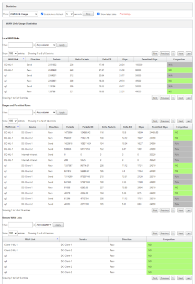195x284 pixels.
Task: Sort Remote WAN Links by Congestion column
Action: click(169, 239)
